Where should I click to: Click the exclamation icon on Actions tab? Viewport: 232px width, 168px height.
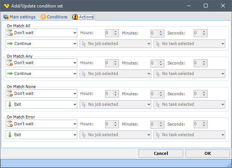click(x=75, y=17)
